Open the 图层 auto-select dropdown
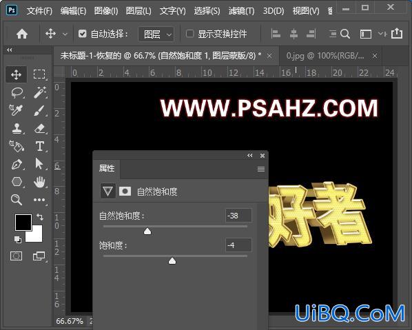412x330 pixels. point(156,34)
